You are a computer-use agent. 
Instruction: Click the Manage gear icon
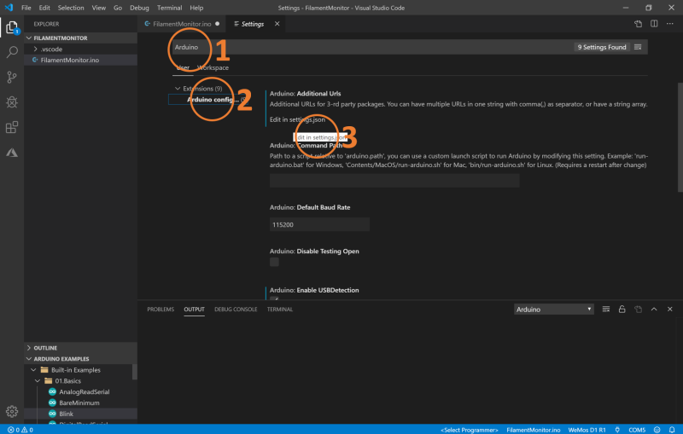pyautogui.click(x=12, y=411)
